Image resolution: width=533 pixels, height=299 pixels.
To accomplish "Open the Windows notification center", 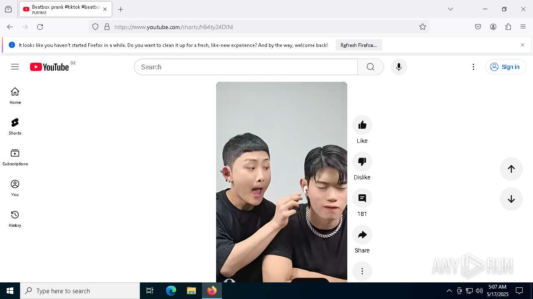I will tap(519, 291).
